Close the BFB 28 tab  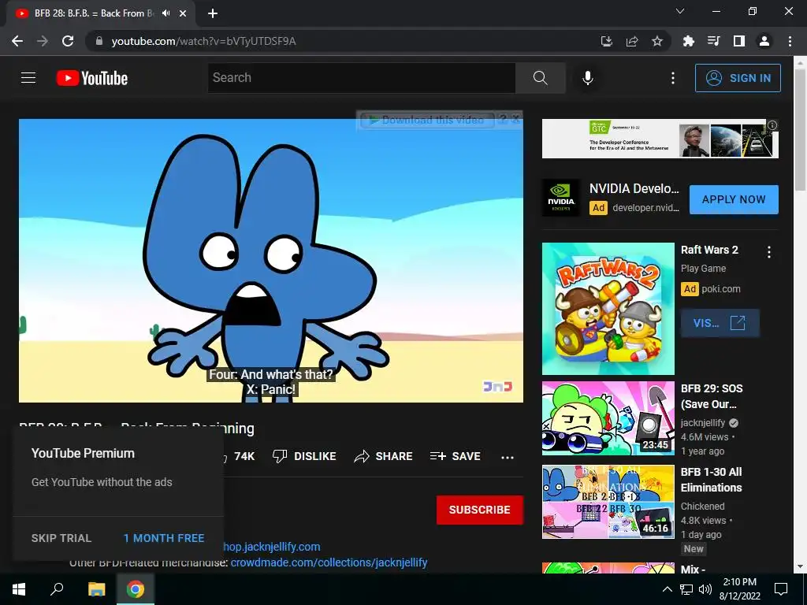(x=183, y=14)
